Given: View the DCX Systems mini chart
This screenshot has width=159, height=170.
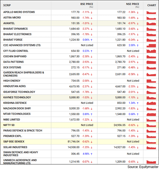Looking at the screenshot, I should click(151, 68).
